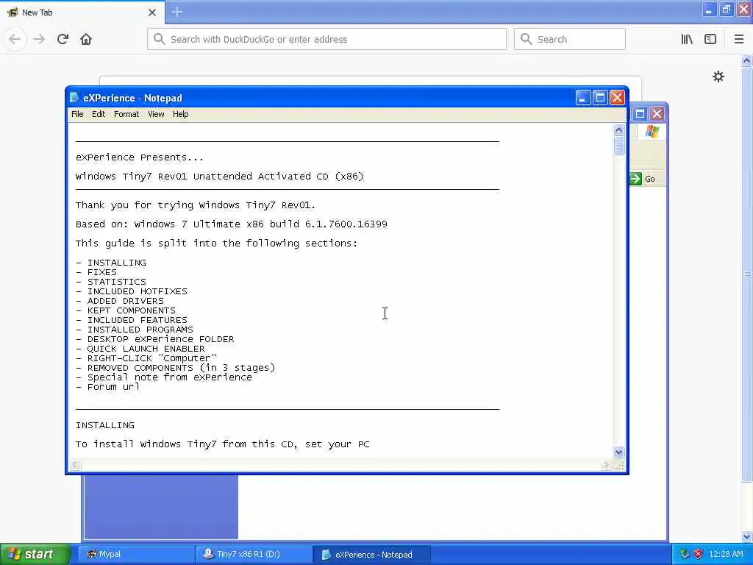
Task: Click text line "- FIXES"
Action: point(96,272)
